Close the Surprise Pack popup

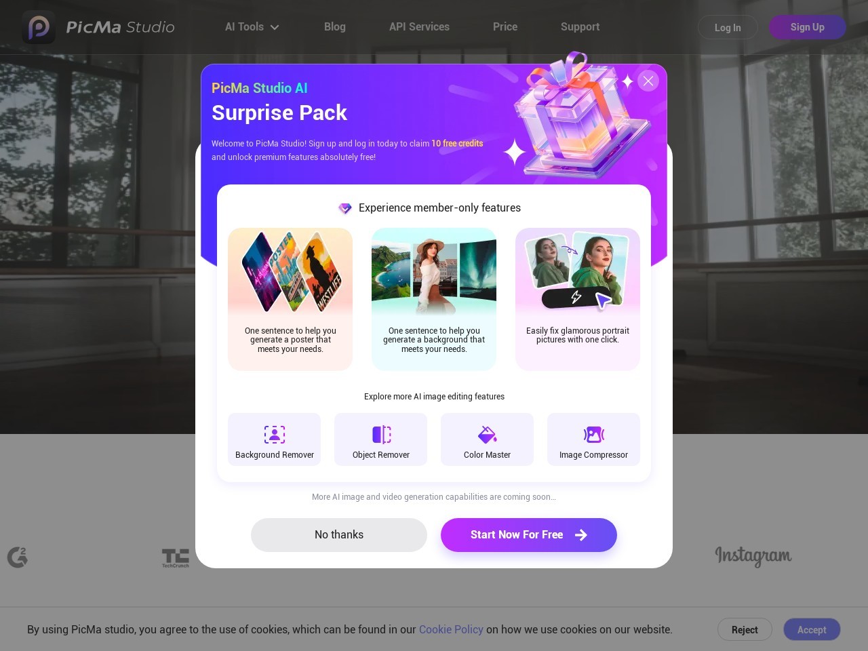(x=648, y=81)
